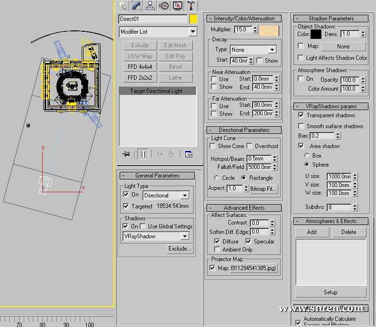The width and height of the screenshot is (376, 327).
Task: Open the Utilities hammer tab
Action: 191,6
